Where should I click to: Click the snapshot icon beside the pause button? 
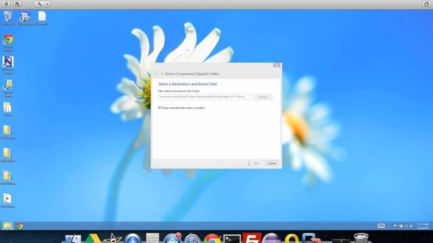click(x=17, y=4)
